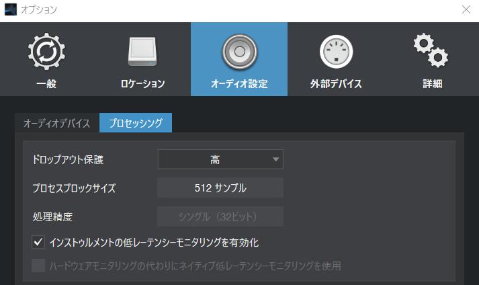Click the プロセスブロックサイズ label
This screenshot has height=285, width=479.
74,188
